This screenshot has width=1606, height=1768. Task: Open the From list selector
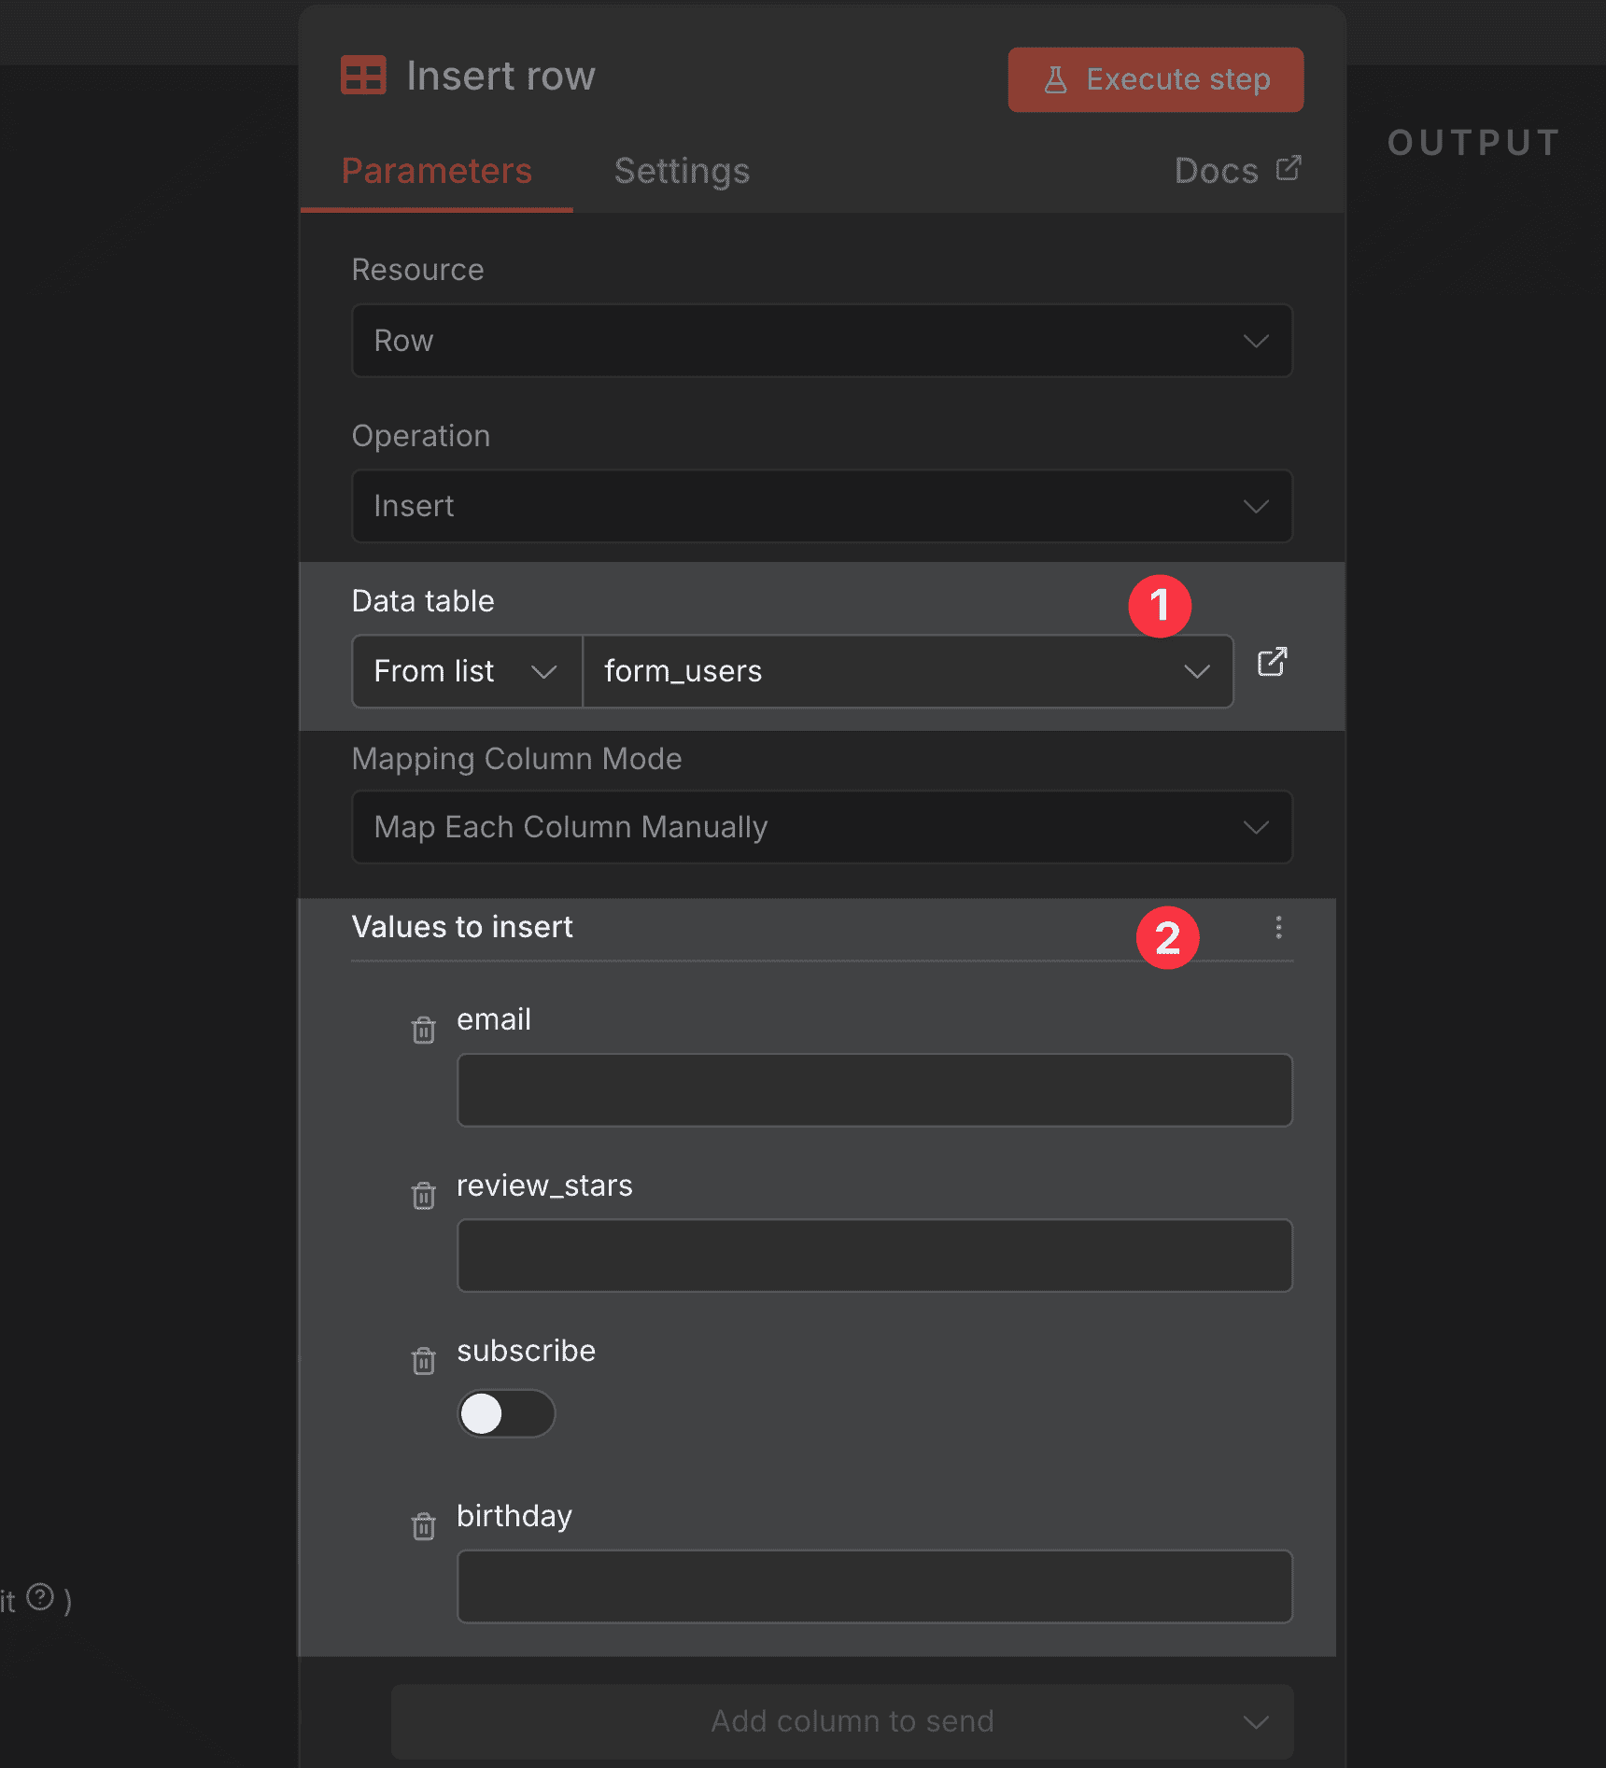point(466,671)
